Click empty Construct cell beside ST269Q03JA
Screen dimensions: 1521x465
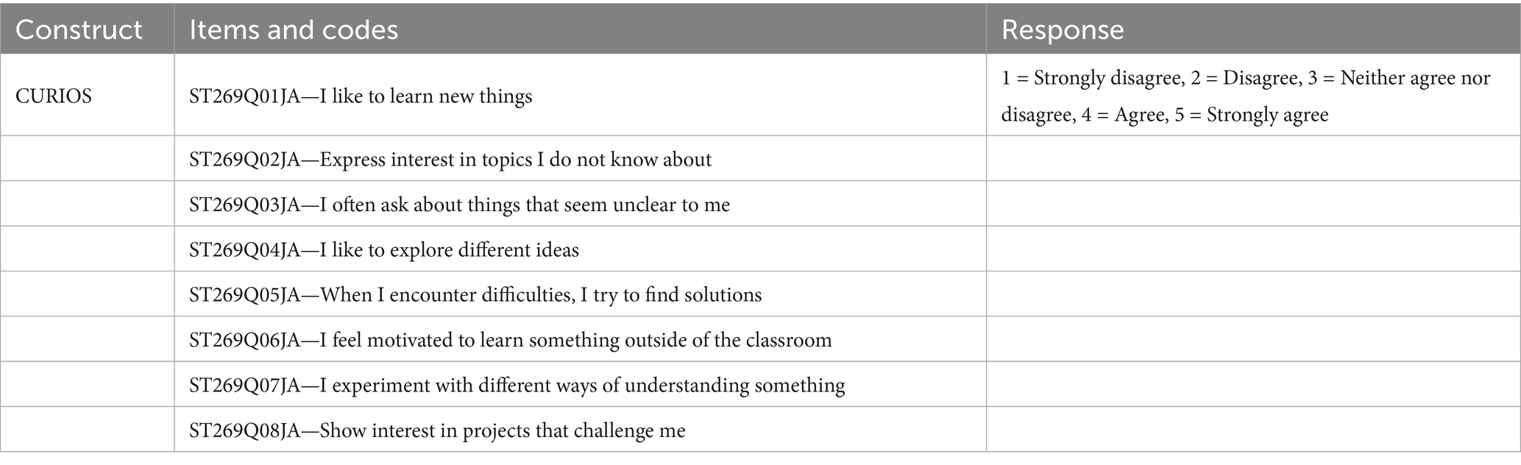click(x=87, y=204)
